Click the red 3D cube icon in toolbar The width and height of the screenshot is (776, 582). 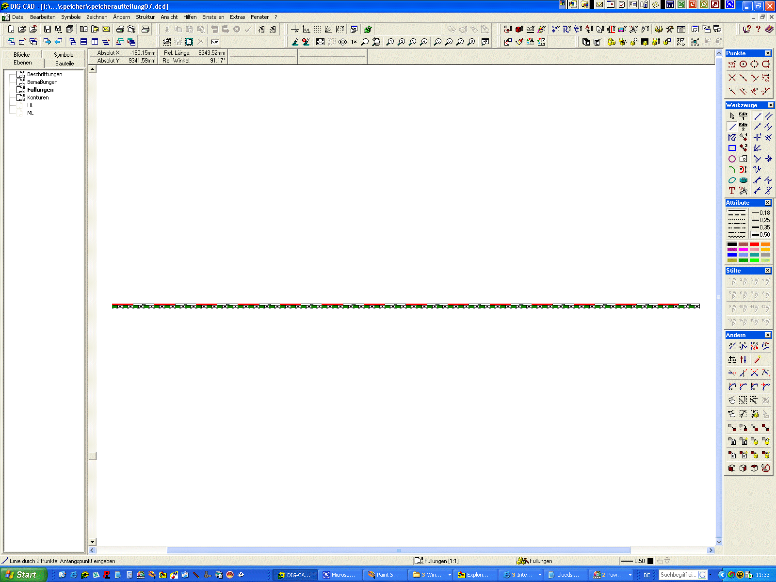tap(519, 29)
